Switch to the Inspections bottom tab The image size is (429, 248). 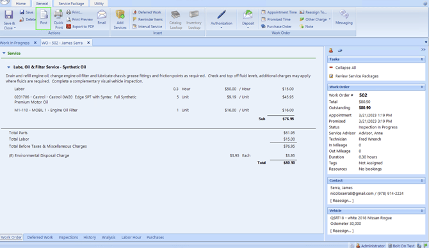click(x=68, y=237)
